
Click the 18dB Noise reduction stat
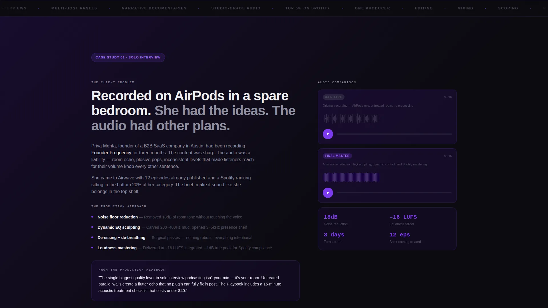336,220
